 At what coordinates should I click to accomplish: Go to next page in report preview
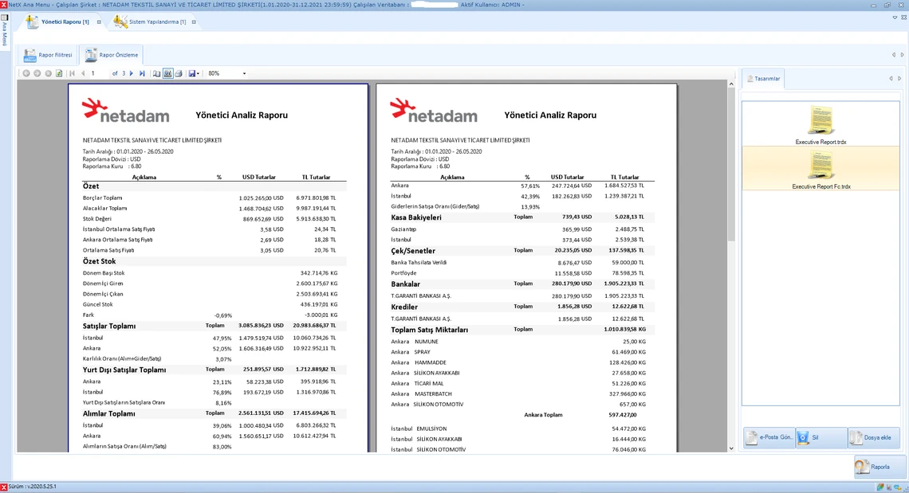coord(132,73)
